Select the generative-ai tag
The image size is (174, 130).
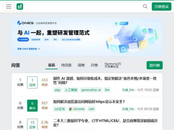(x=91, y=90)
